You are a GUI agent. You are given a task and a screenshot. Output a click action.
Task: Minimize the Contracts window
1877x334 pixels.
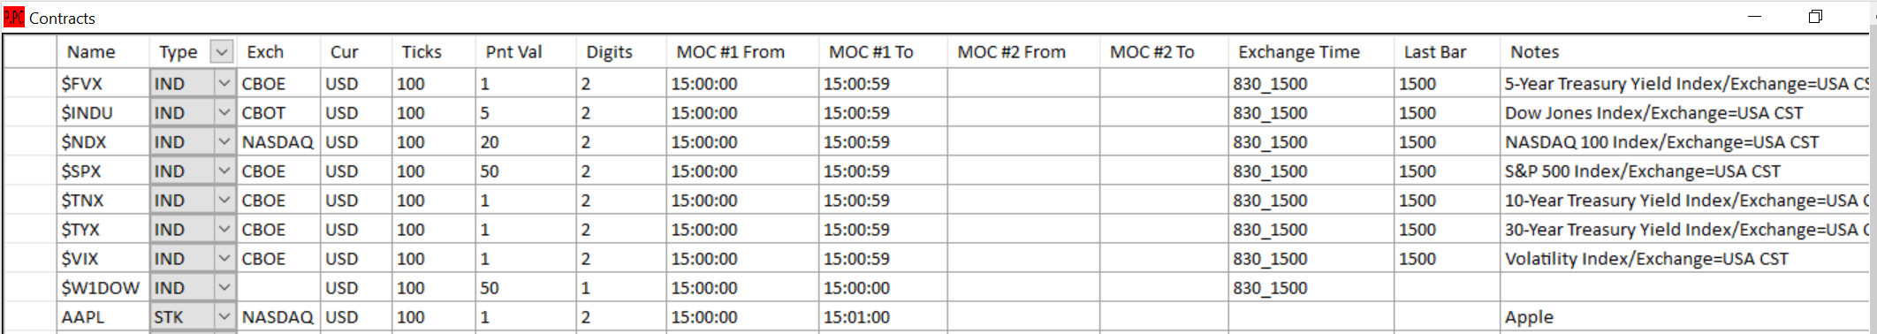(x=1755, y=17)
